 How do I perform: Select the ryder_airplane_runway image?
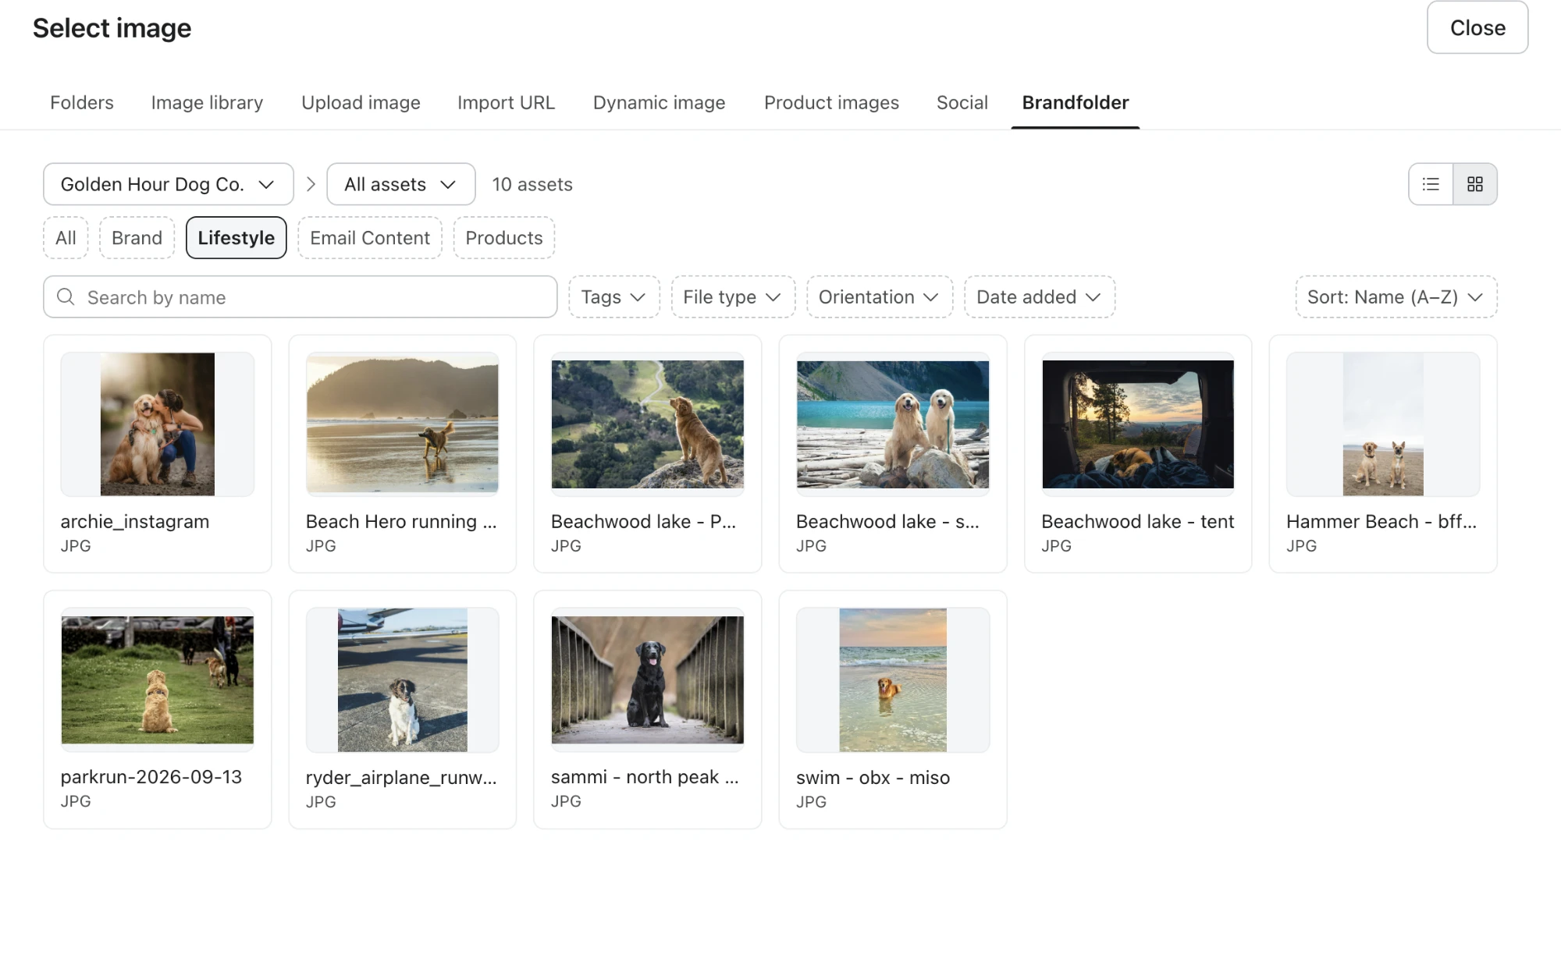tap(403, 680)
